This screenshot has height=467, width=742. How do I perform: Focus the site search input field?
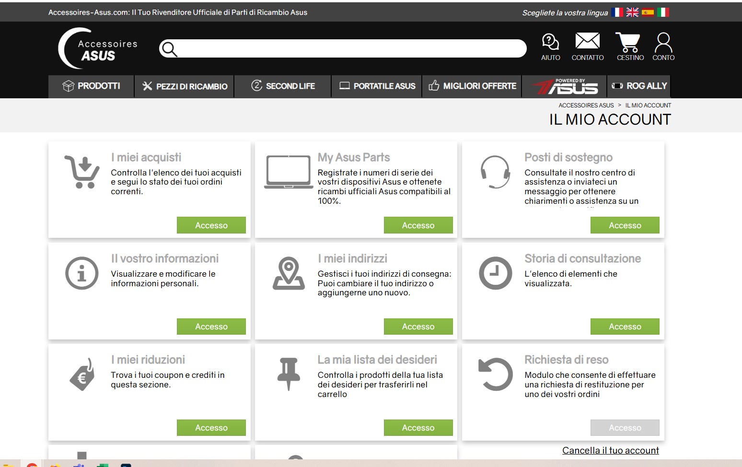pyautogui.click(x=343, y=48)
